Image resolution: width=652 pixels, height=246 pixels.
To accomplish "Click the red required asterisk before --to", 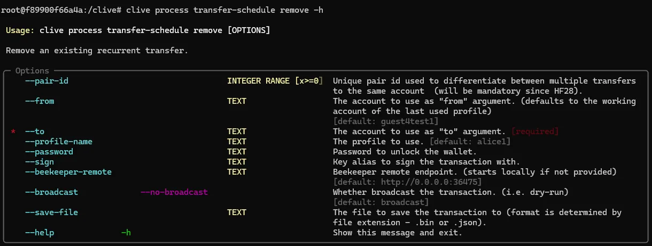I will (x=13, y=132).
